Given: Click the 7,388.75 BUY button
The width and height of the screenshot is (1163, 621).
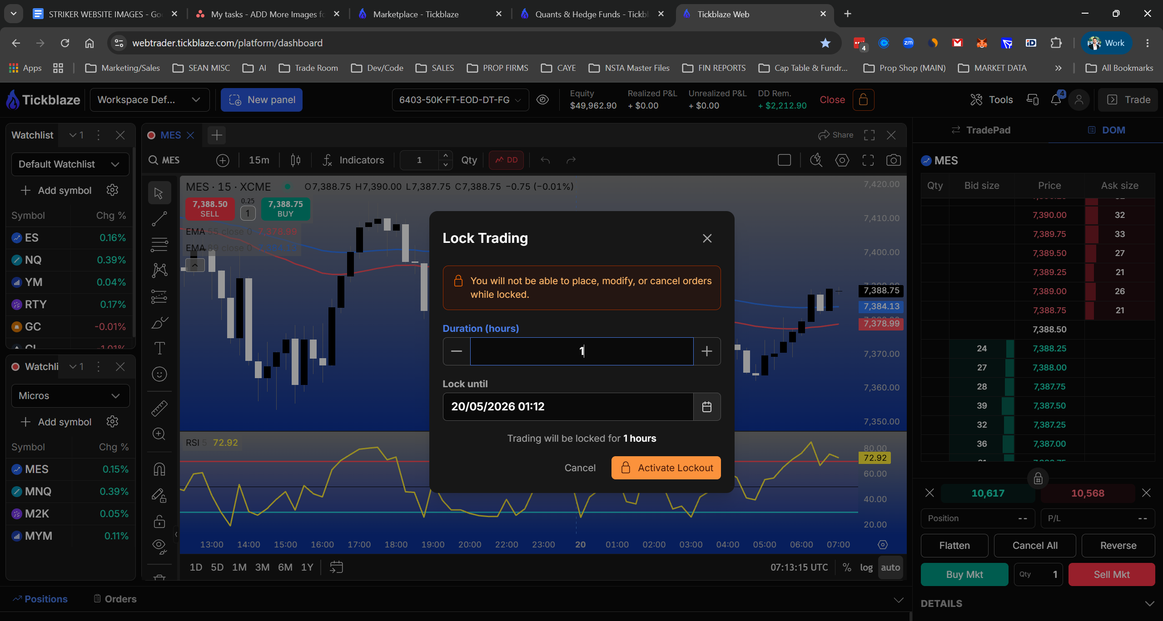Looking at the screenshot, I should (285, 209).
